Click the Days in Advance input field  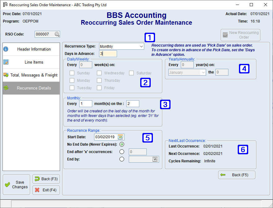[108, 53]
